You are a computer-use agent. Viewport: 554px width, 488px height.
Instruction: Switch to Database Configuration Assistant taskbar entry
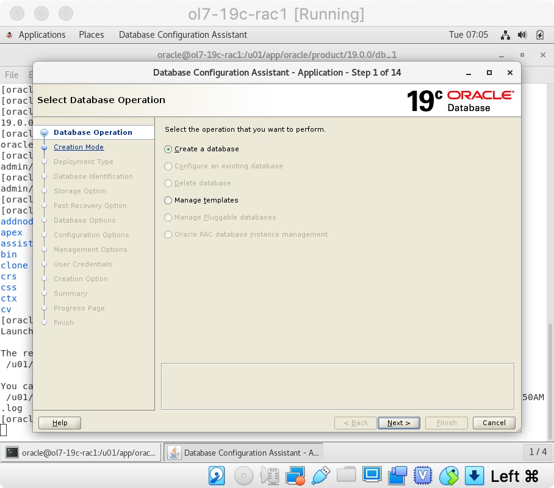(x=243, y=453)
